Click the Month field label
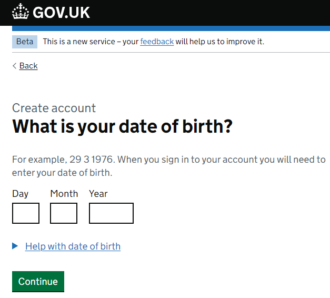 pos(64,194)
